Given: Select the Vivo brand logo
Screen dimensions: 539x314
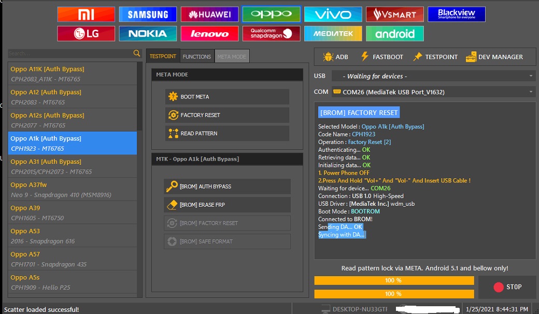Looking at the screenshot, I should [x=333, y=15].
